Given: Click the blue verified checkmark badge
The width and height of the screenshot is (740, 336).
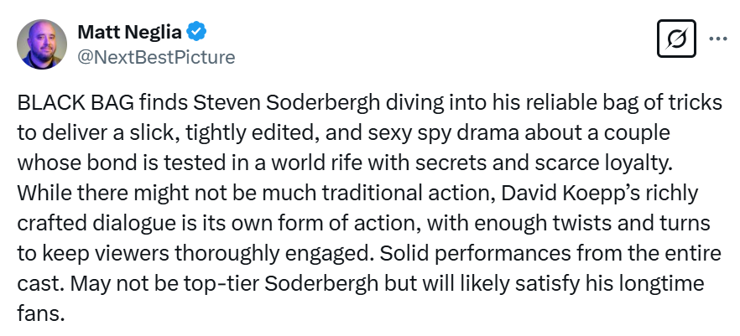Looking at the screenshot, I should point(195,32).
